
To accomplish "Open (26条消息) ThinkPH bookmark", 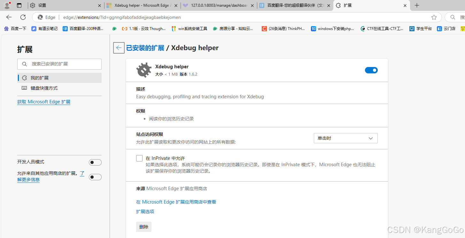I will click(283, 29).
